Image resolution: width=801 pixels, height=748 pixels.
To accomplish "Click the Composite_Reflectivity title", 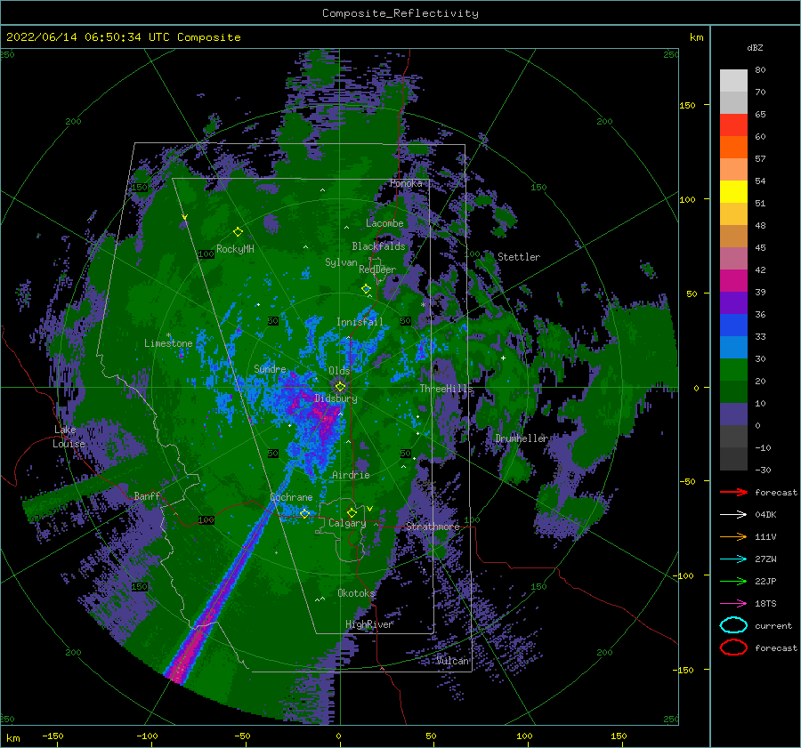I will click(400, 13).
